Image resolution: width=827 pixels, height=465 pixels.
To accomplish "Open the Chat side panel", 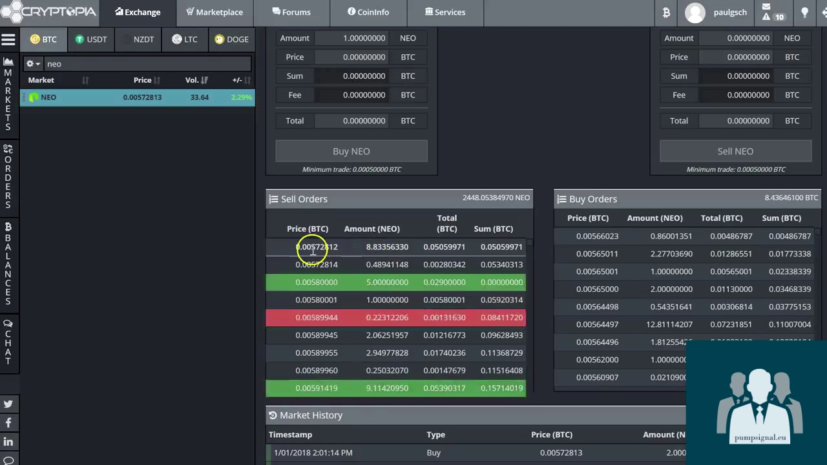I will [8, 342].
